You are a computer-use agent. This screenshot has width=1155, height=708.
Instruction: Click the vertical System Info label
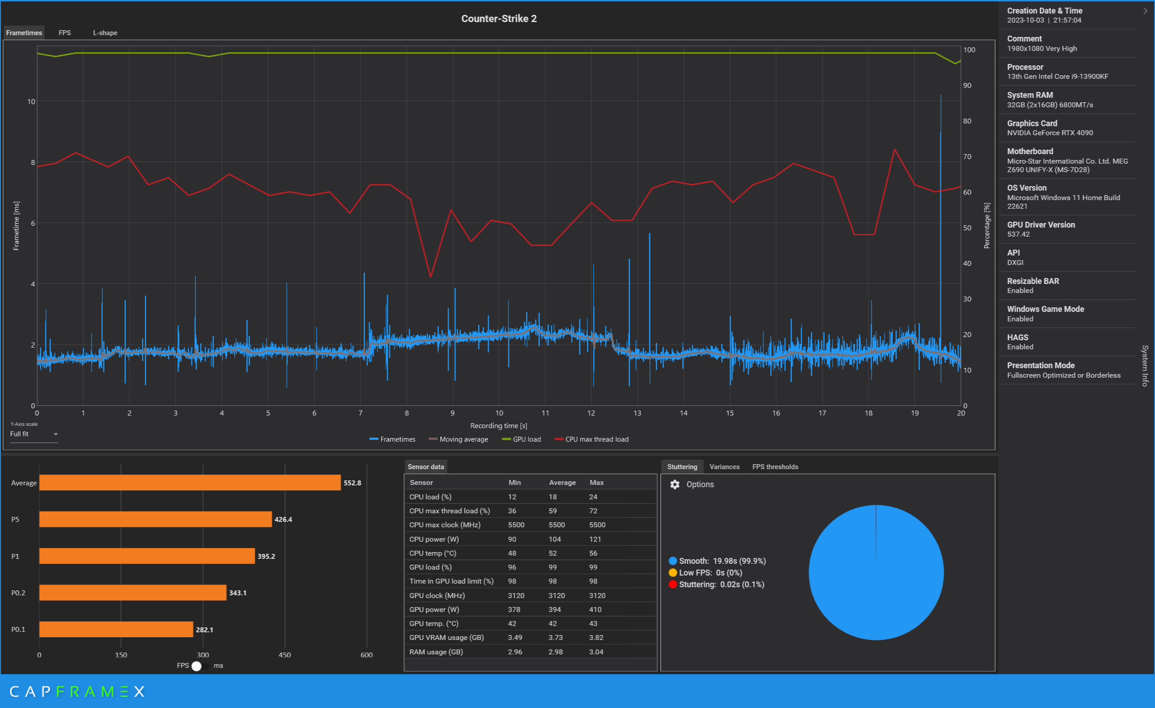(1145, 365)
